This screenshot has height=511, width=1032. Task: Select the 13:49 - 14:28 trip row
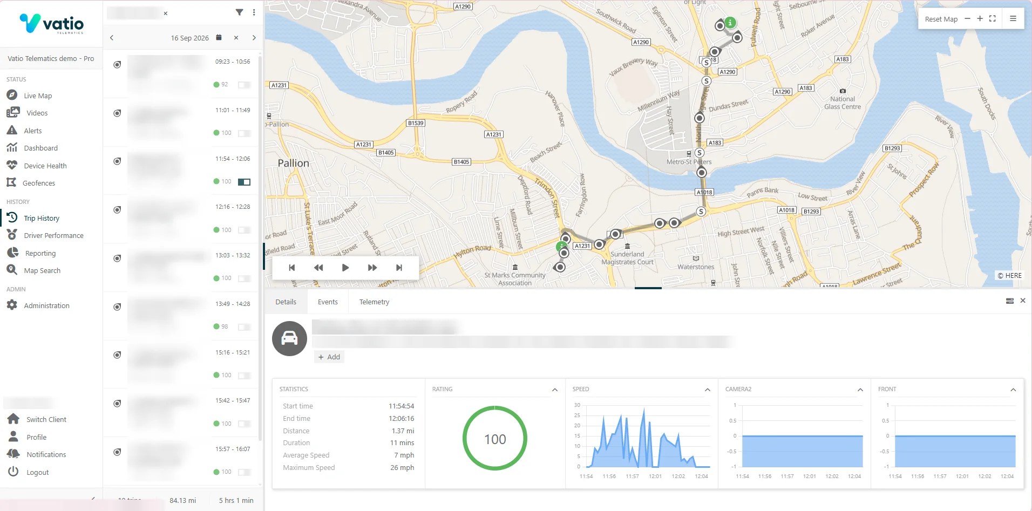(x=181, y=316)
